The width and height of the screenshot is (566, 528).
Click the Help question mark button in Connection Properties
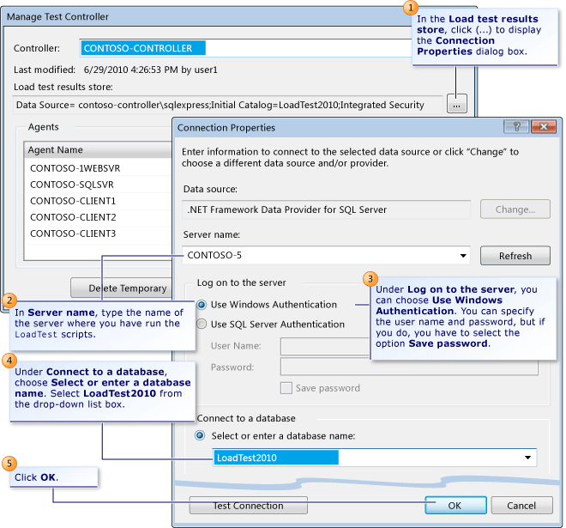[516, 126]
